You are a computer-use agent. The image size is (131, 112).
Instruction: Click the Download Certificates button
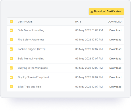click(106, 12)
